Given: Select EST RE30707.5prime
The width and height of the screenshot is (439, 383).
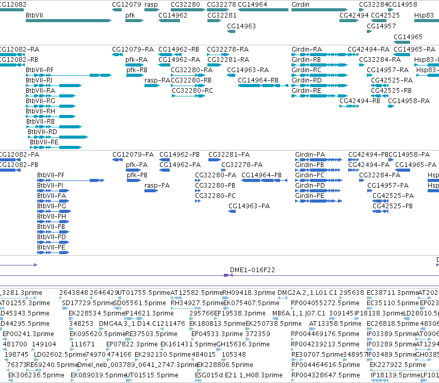Looking at the screenshot, I should (x=317, y=355).
